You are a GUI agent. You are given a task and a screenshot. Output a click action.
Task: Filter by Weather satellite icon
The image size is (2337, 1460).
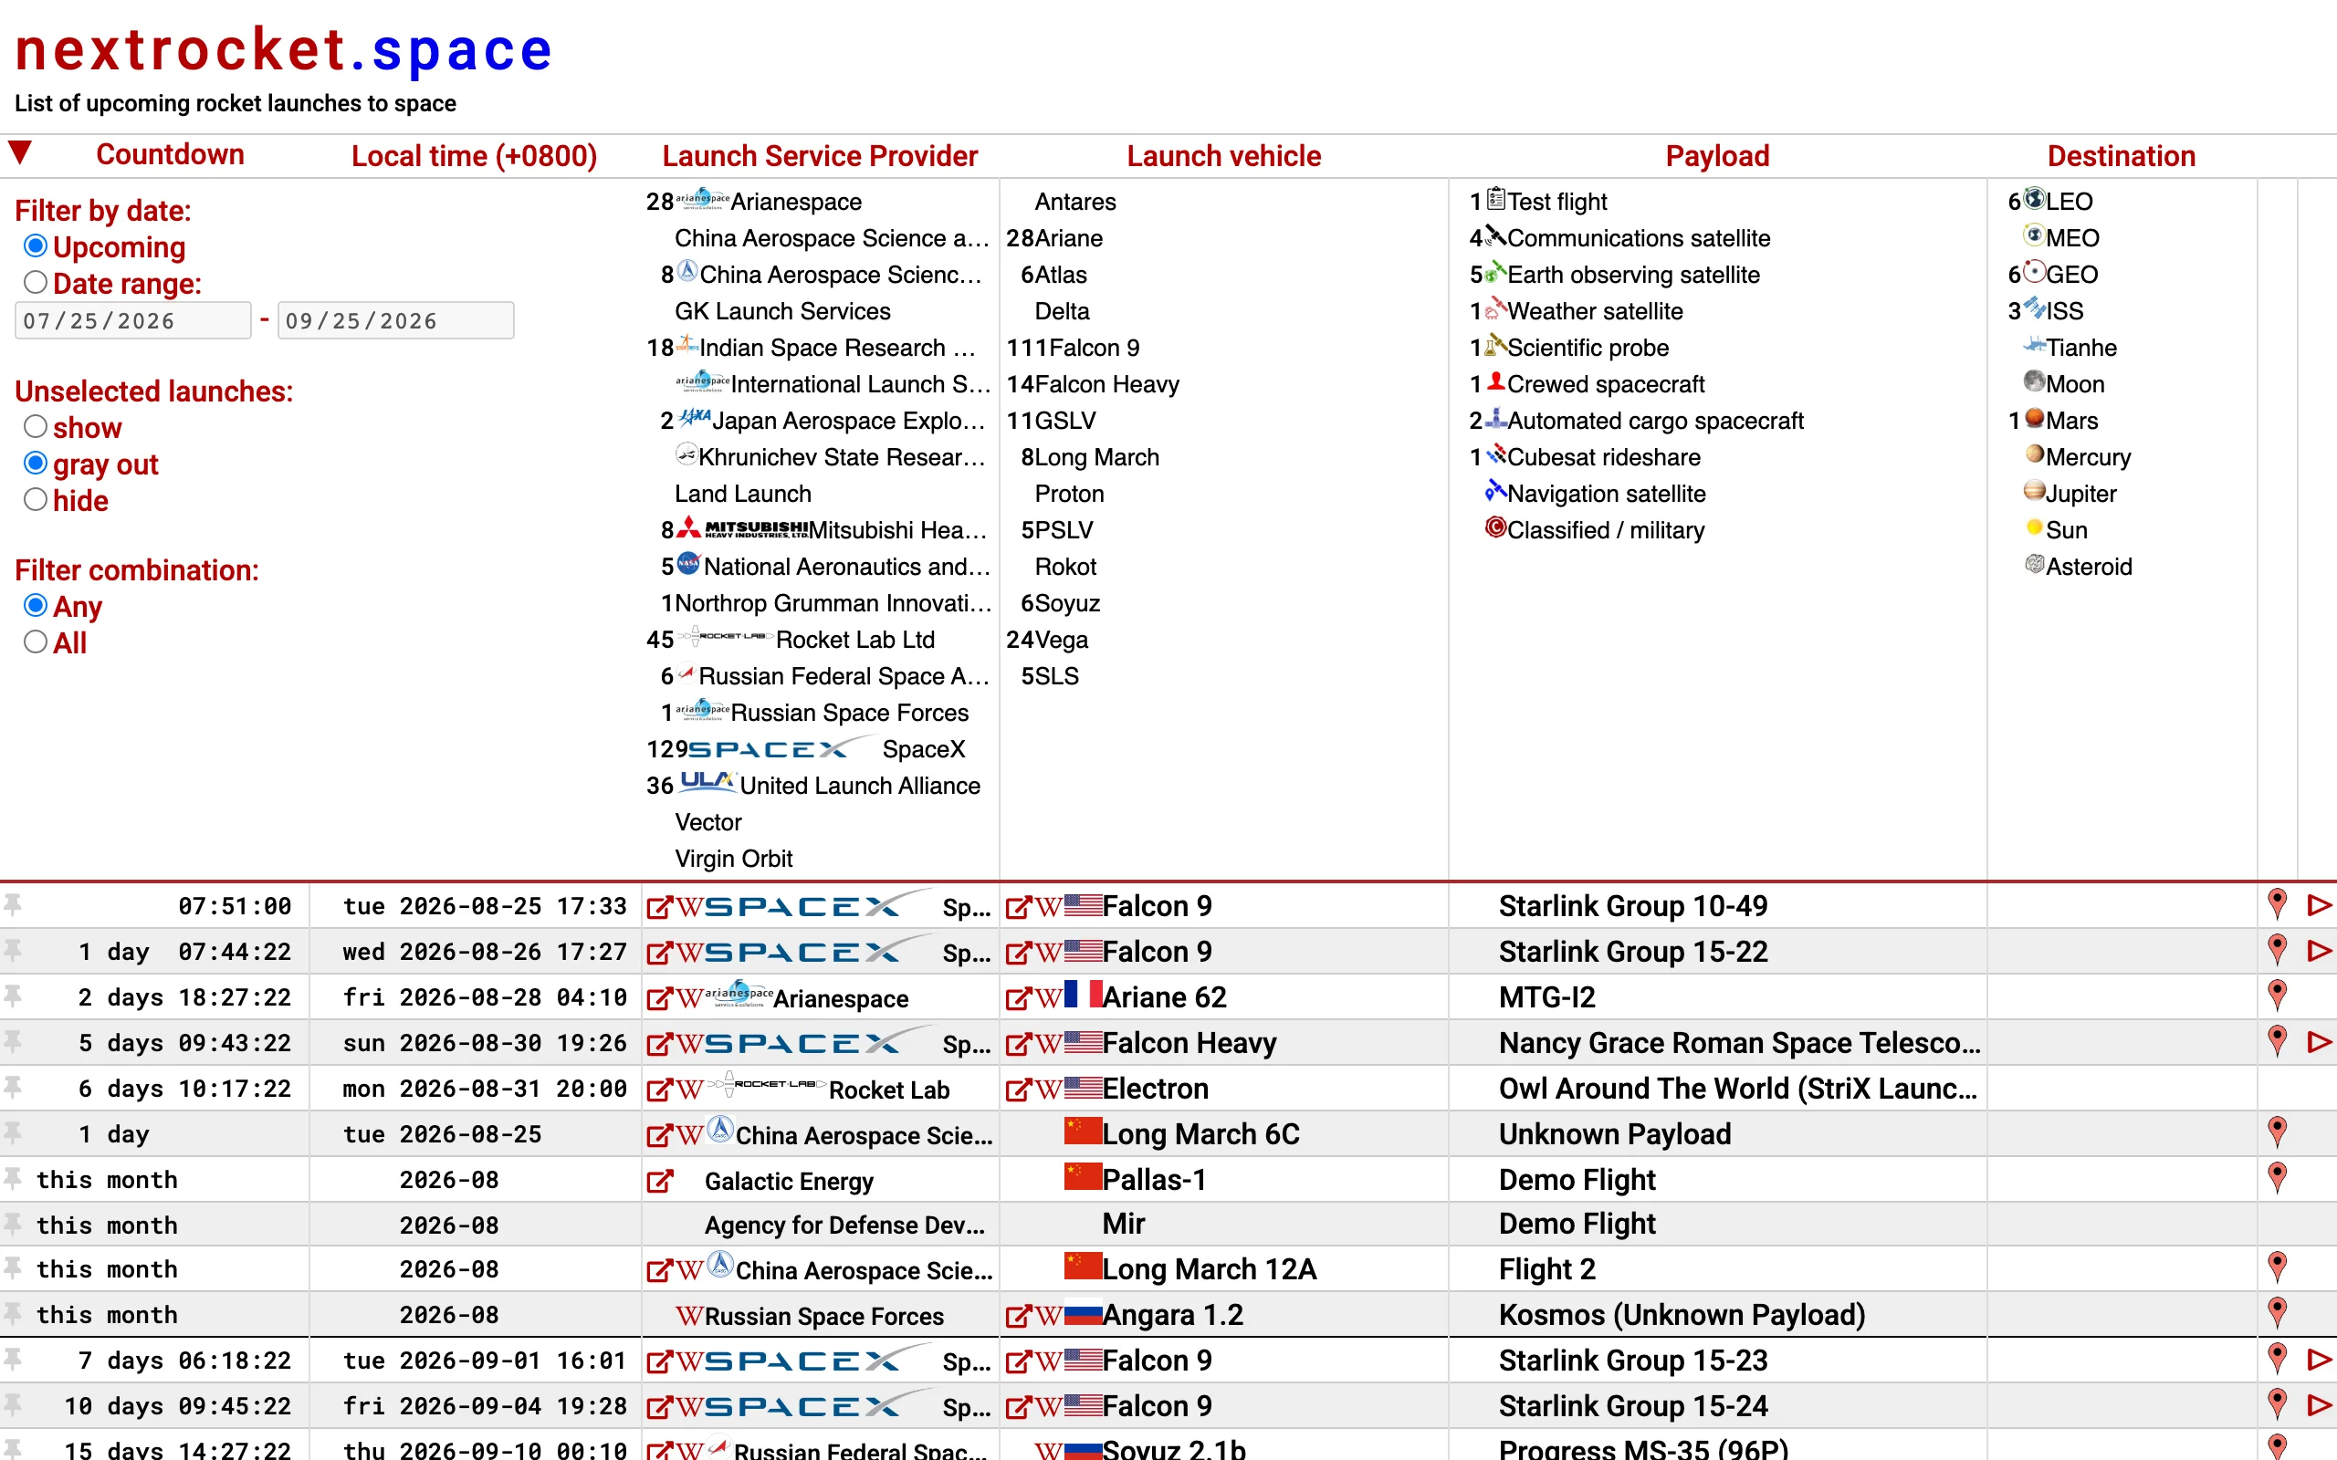click(1496, 309)
